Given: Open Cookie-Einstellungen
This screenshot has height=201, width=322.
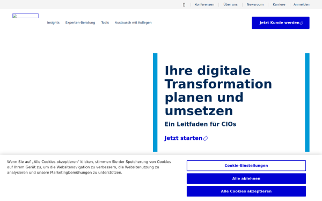Looking at the screenshot, I should point(246,166).
